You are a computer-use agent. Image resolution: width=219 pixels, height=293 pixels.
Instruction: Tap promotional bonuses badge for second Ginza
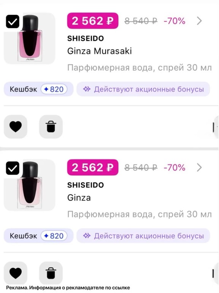143,236
